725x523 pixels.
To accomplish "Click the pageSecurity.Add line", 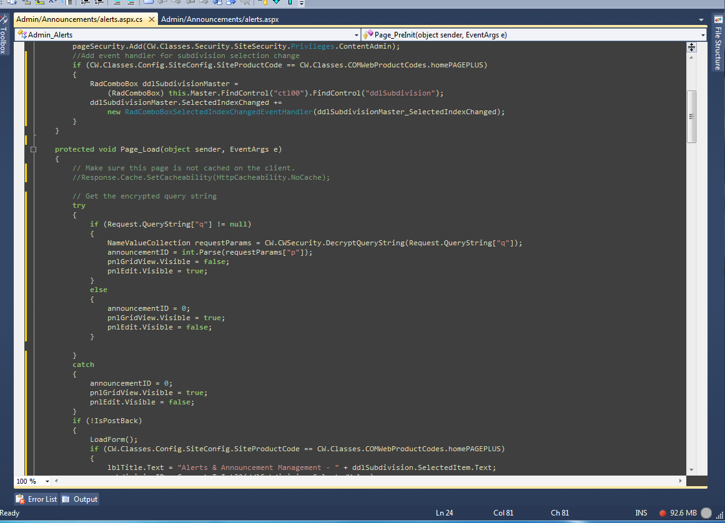I will (x=236, y=46).
